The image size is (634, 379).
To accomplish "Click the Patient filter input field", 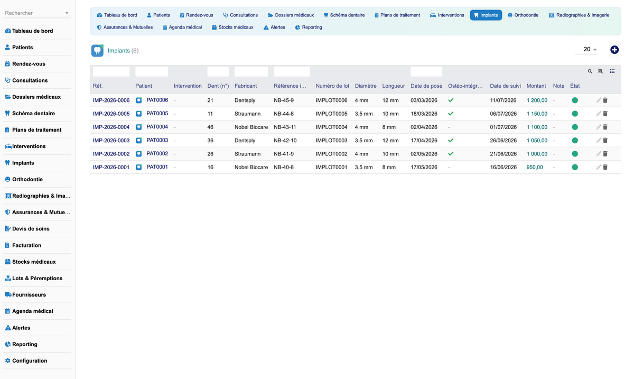I will point(152,71).
